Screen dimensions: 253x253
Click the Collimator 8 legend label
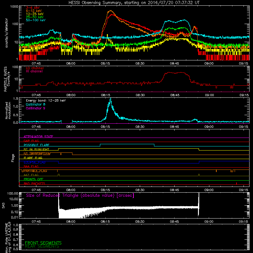tap(35, 104)
